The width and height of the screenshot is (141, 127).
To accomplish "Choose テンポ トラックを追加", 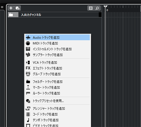I will click(x=57, y=120).
